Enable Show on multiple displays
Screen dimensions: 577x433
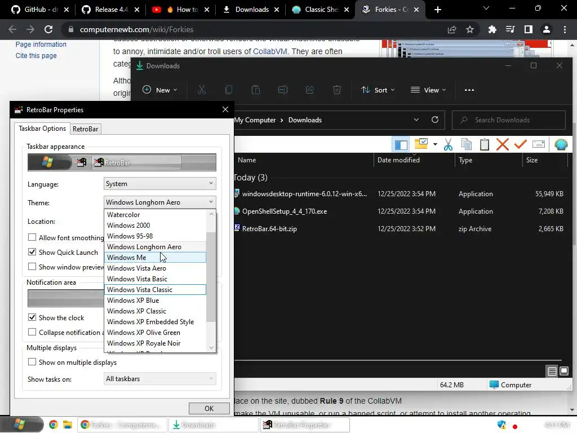(x=32, y=362)
